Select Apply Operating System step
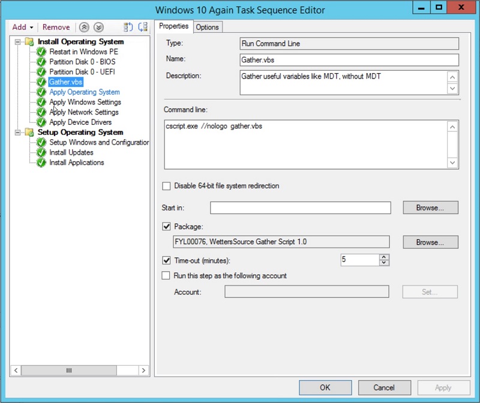 coord(85,92)
